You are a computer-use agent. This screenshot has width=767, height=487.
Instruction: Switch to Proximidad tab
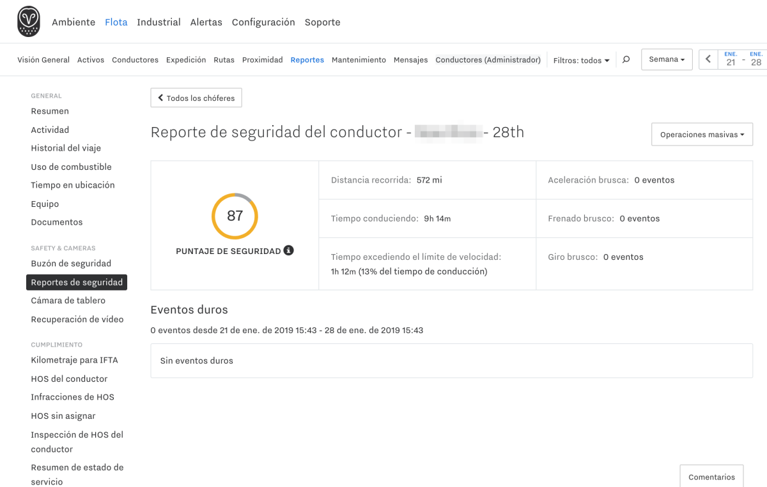262,60
